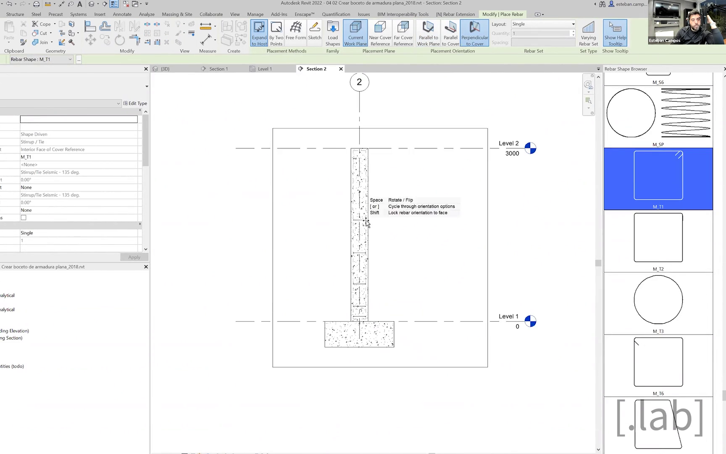Click the Edit Type button

pyautogui.click(x=135, y=103)
